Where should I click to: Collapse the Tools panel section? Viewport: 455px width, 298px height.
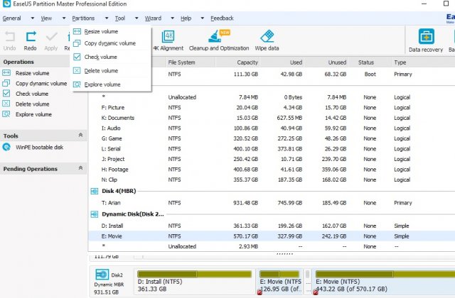[80, 136]
